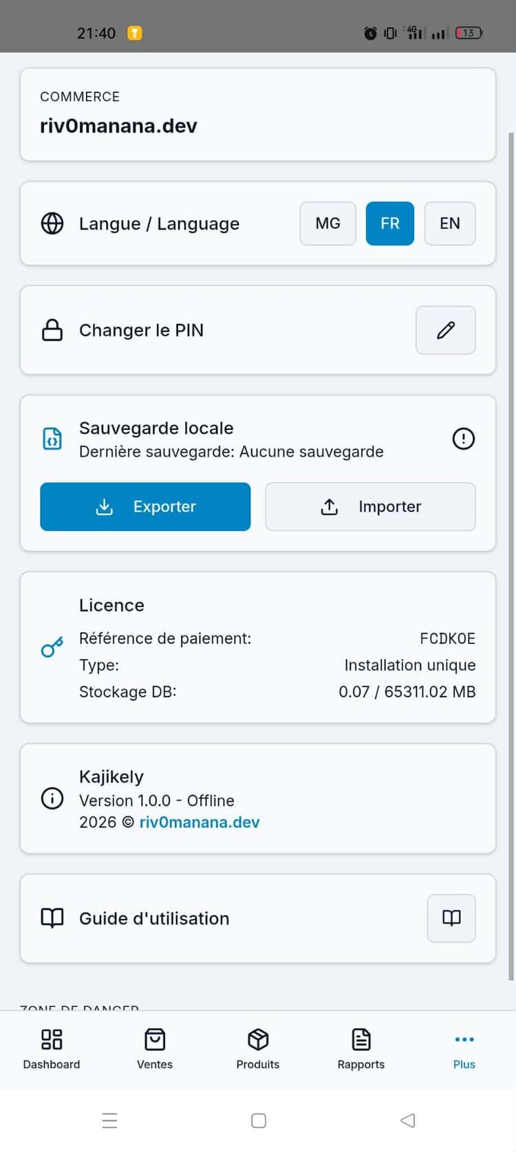Switch language to MG

click(327, 224)
